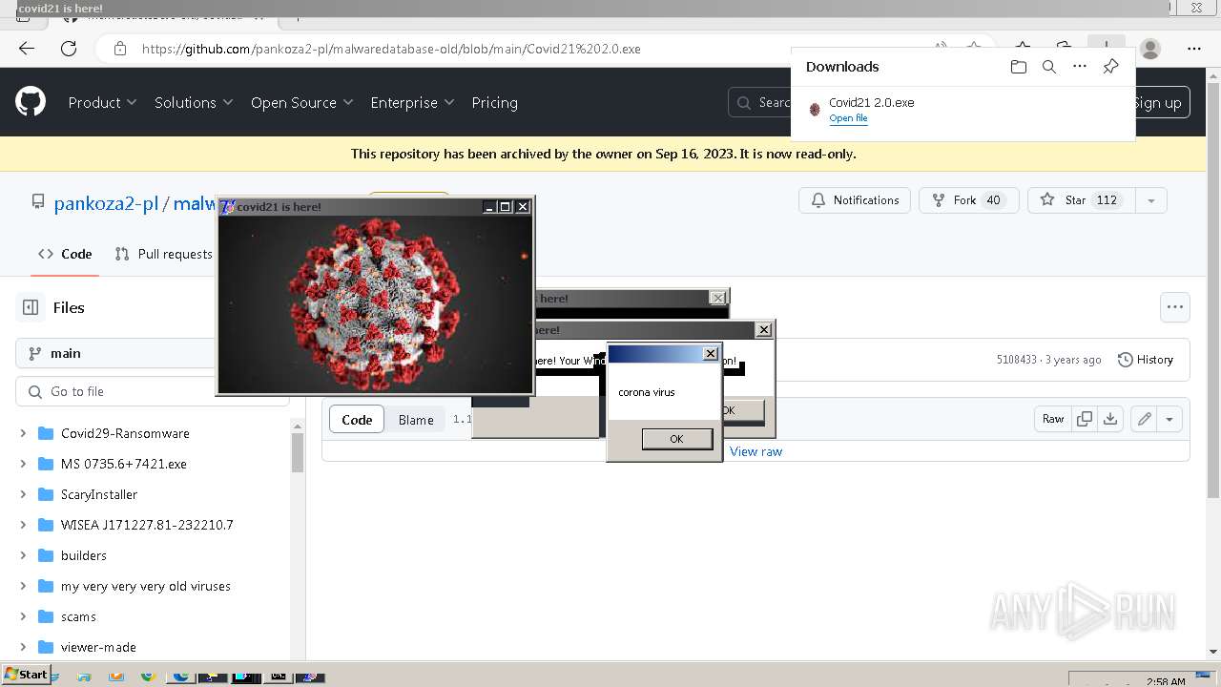Expand the WISEA J171227.81-232210.7 folder
The width and height of the screenshot is (1221, 687).
coord(23,525)
